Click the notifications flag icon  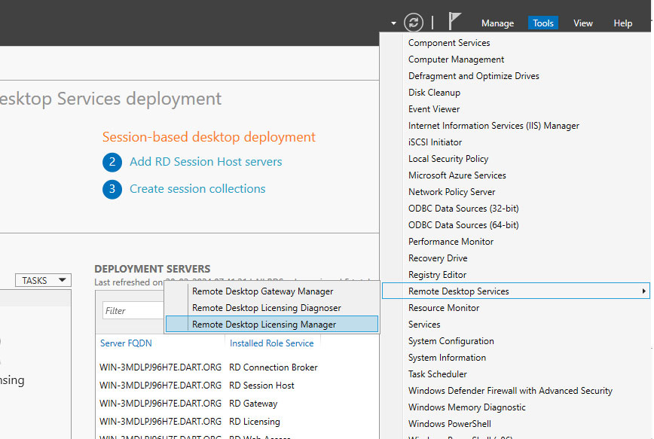coord(454,22)
